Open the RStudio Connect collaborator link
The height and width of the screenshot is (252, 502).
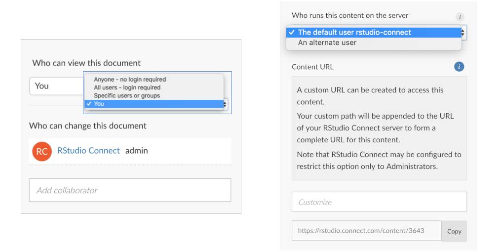pos(89,151)
